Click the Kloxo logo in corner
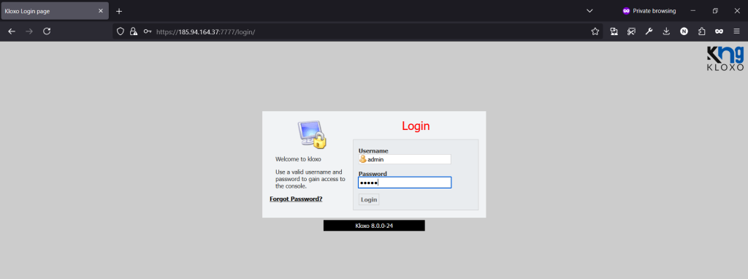 pyautogui.click(x=725, y=58)
